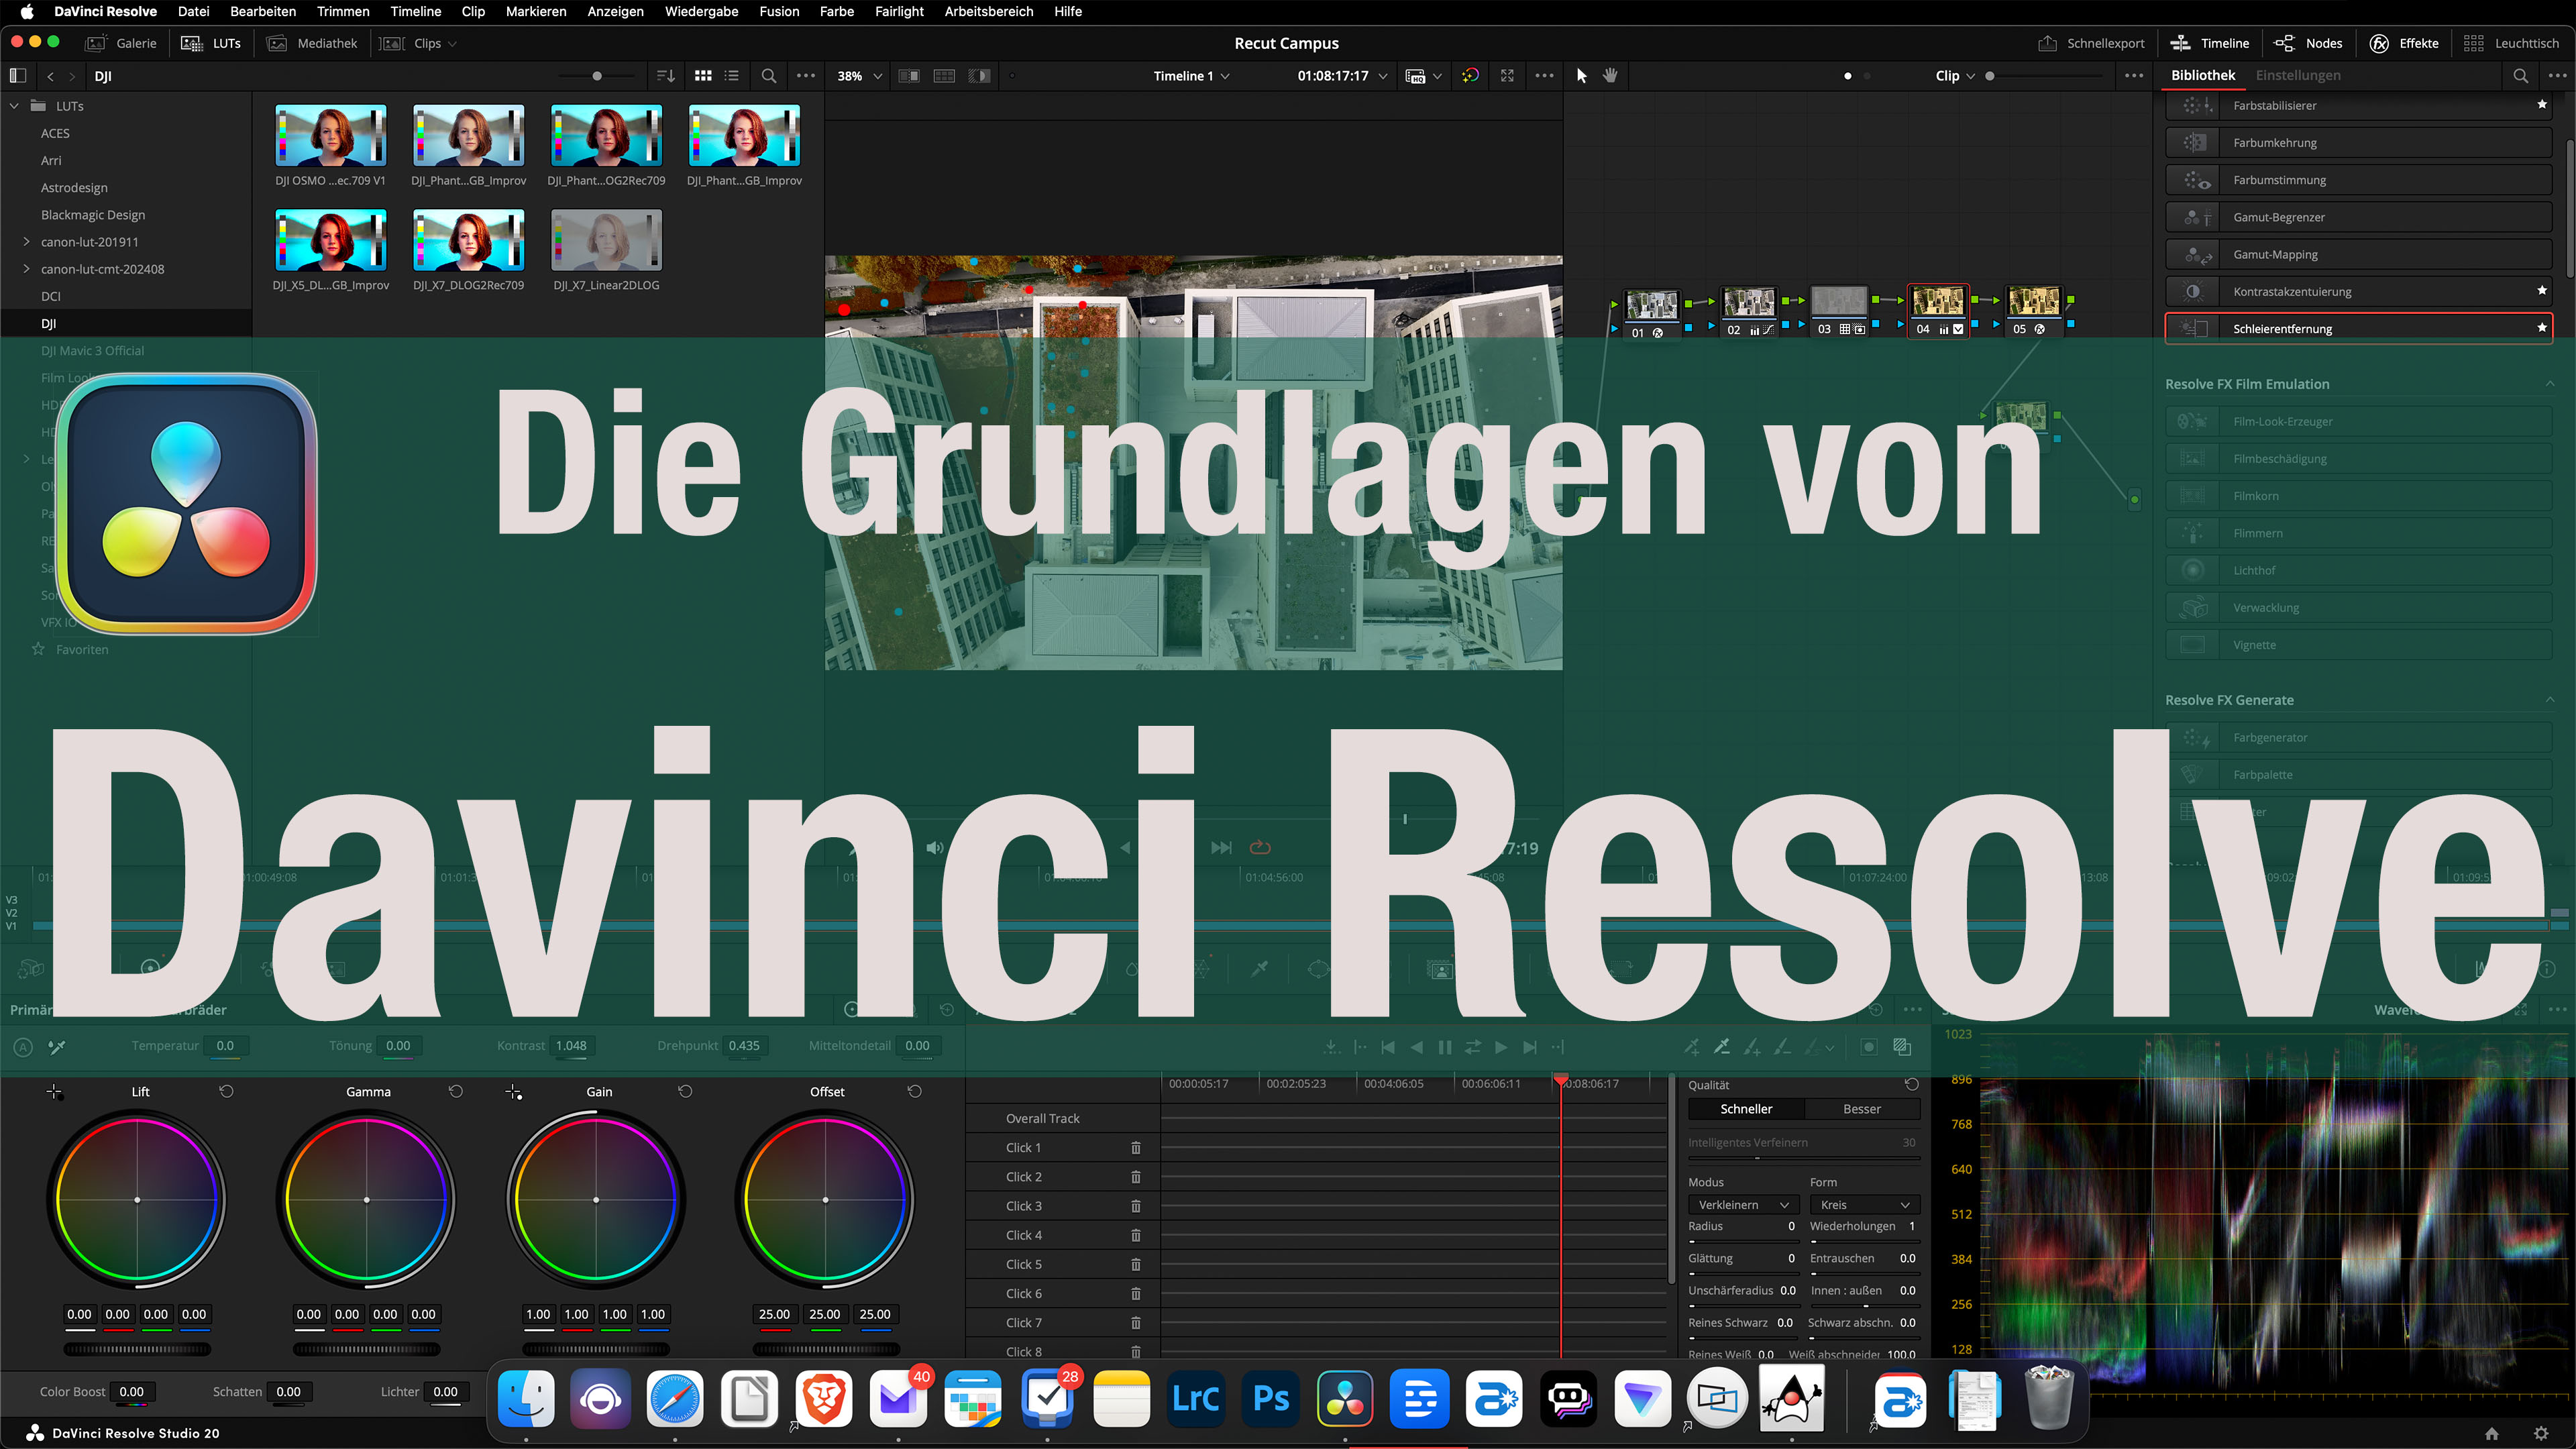
Task: Open the Clip node mode dropdown
Action: [x=1955, y=76]
